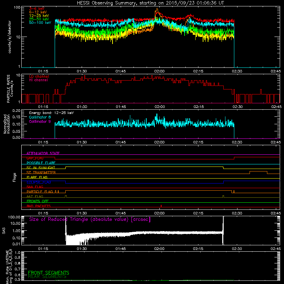Viewport: 284px width, 284px height.
Task: Click the Size of Reduced Triangle caption
Action: point(90,219)
